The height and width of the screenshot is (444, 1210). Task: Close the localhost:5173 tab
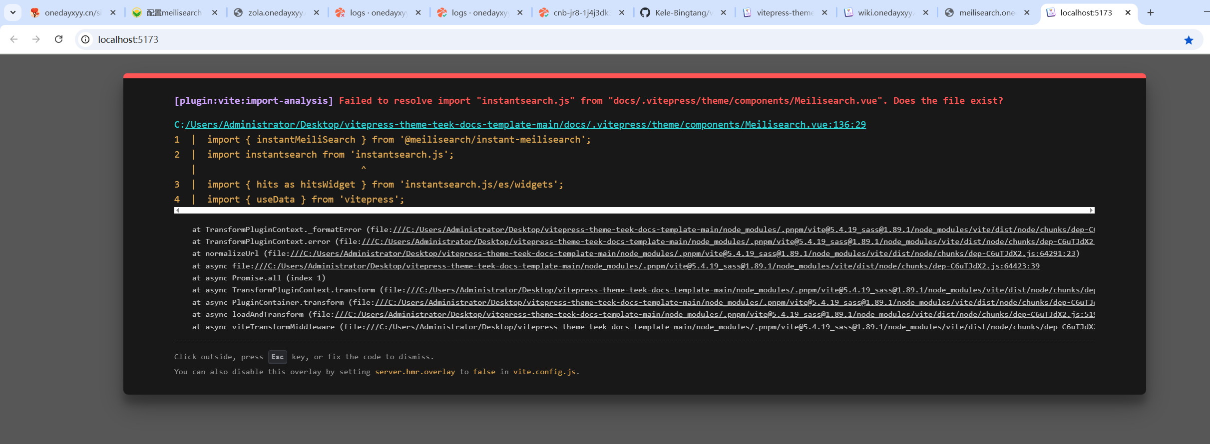(1128, 12)
